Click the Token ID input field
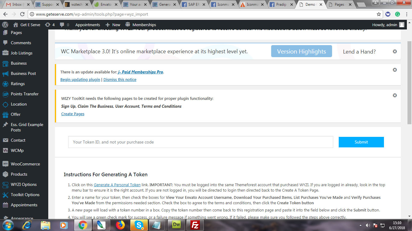This screenshot has width=412, height=231. (200, 142)
